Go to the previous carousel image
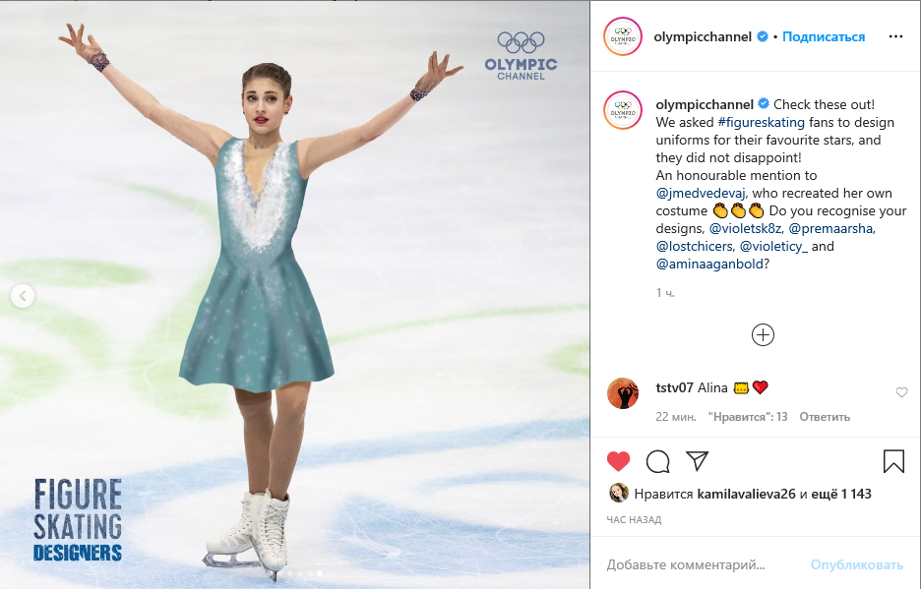The width and height of the screenshot is (921, 589). [23, 295]
